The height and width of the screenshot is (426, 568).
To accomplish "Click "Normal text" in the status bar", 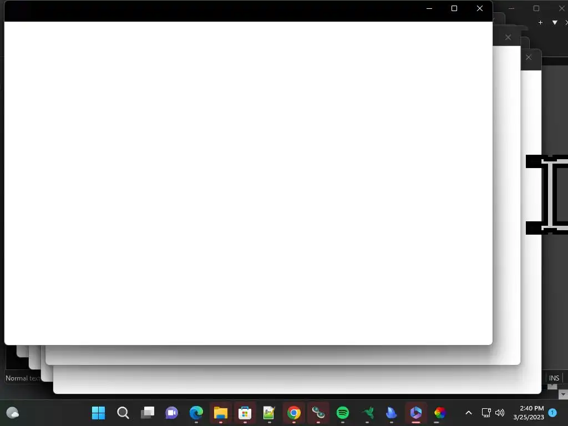I will point(23,378).
